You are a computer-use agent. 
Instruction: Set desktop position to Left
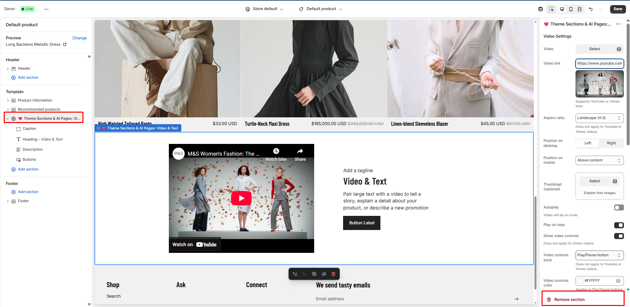pos(588,143)
